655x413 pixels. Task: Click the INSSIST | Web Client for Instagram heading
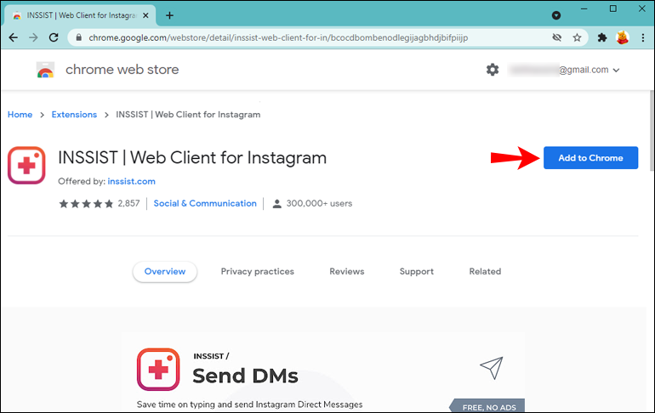(192, 158)
